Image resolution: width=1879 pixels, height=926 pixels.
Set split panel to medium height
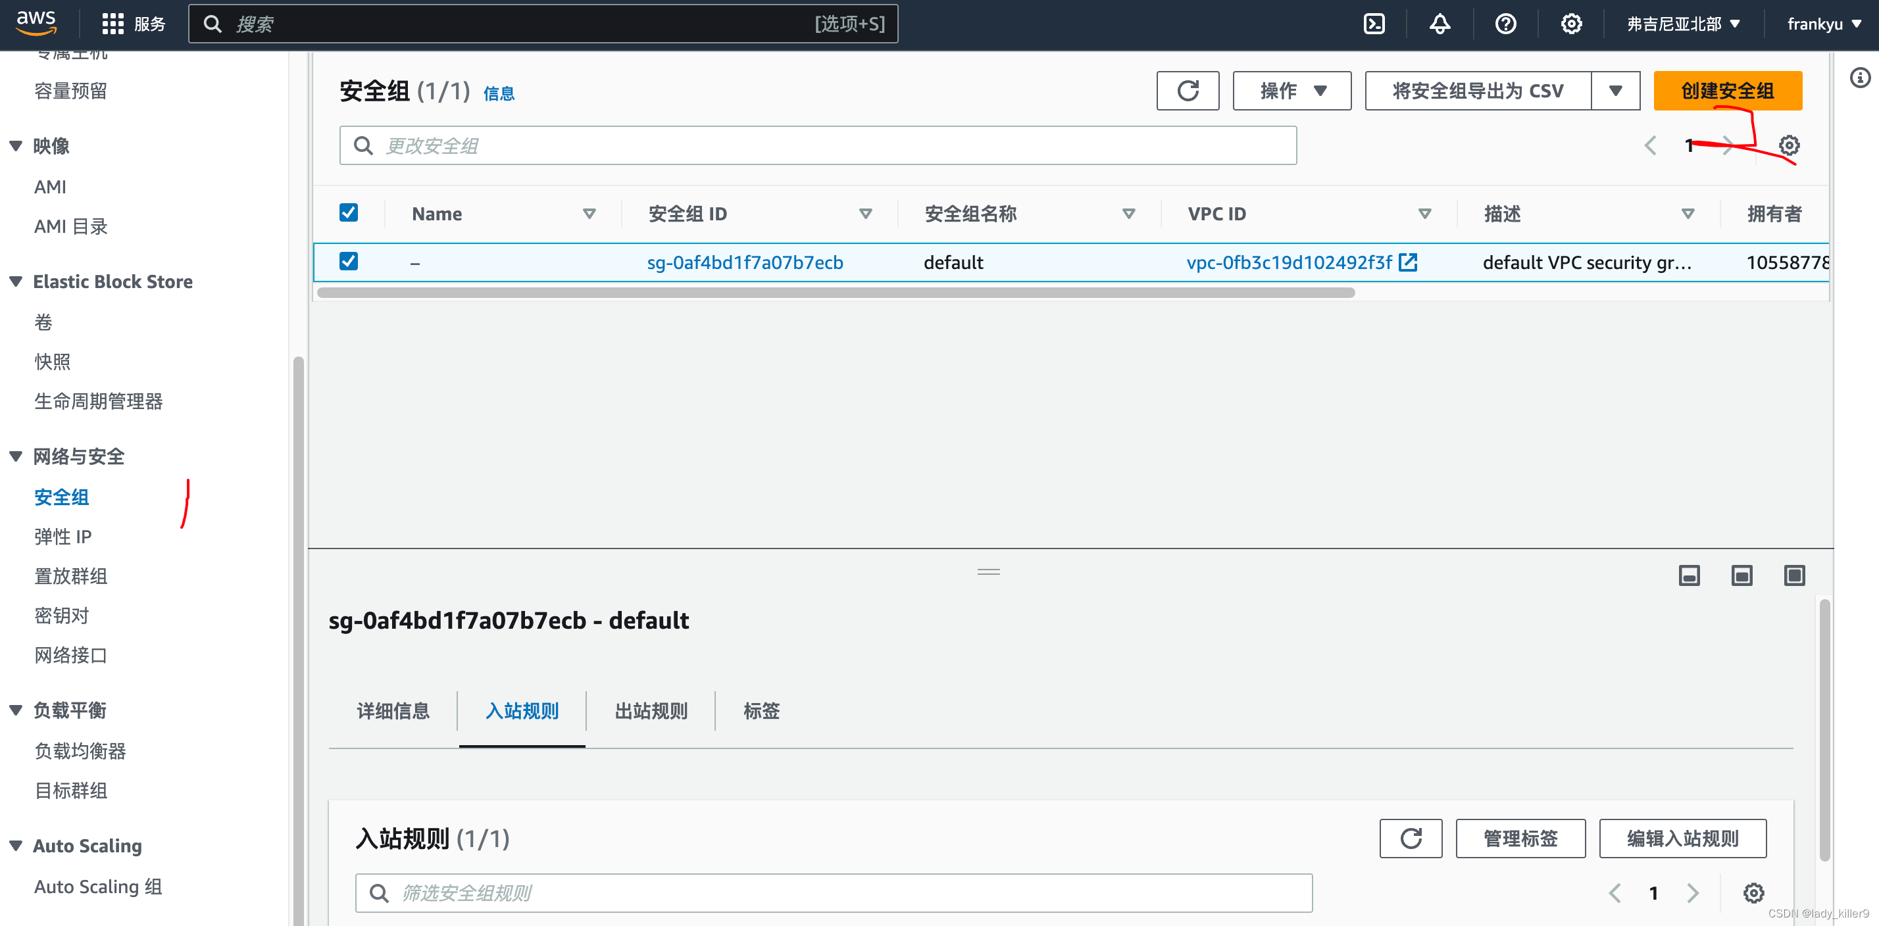click(x=1741, y=575)
